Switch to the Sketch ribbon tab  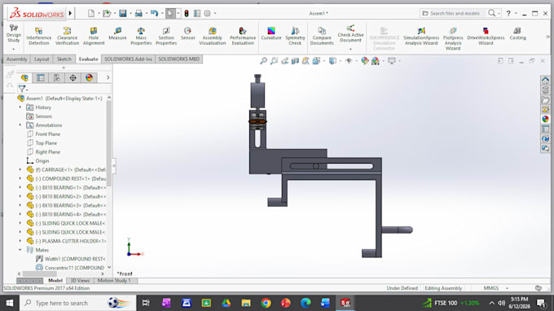(x=64, y=59)
